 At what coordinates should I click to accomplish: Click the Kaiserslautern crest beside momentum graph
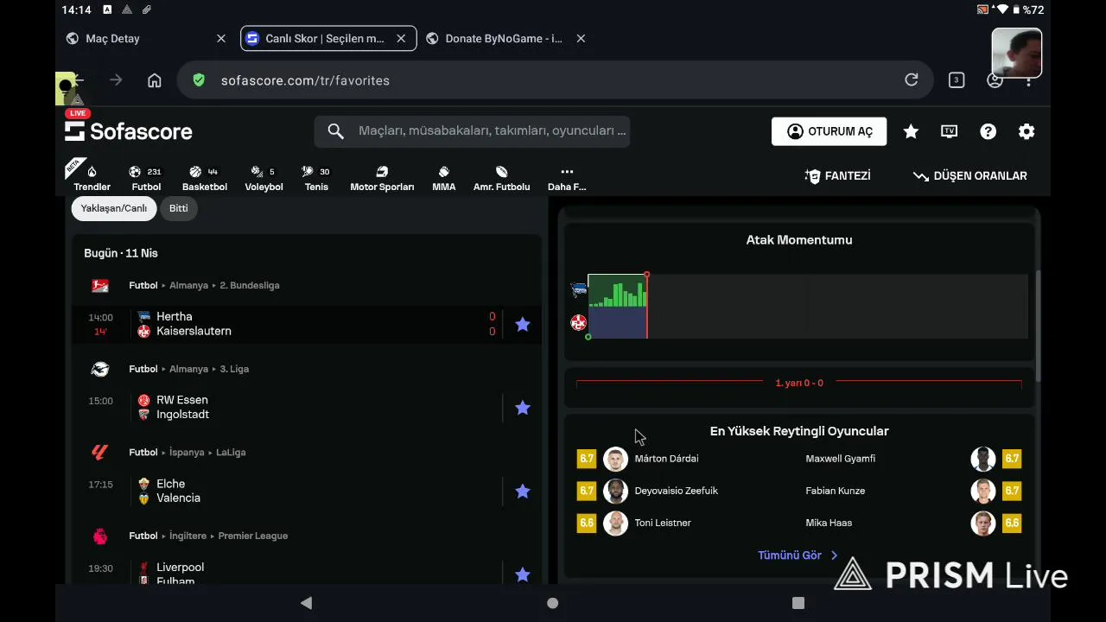click(x=579, y=323)
